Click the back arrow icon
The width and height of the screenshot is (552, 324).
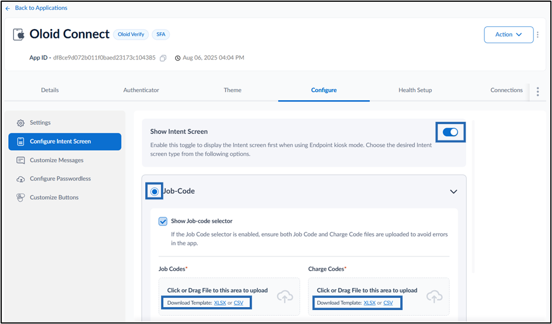pyautogui.click(x=8, y=8)
